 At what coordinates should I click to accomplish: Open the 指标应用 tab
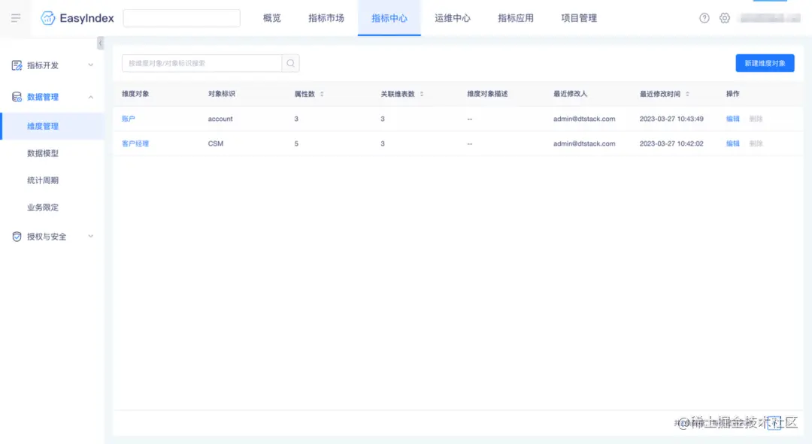[516, 18]
